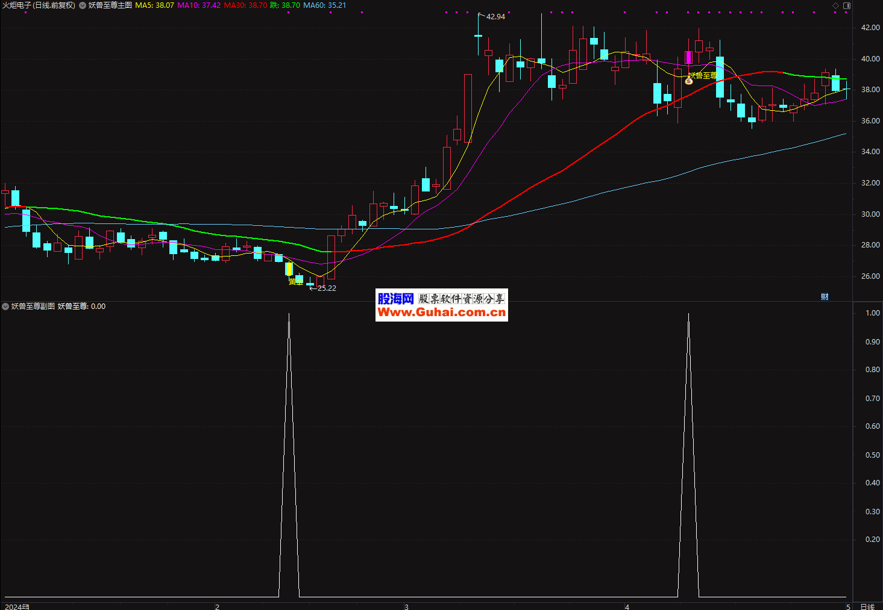Click the 36.00 price axis label
This screenshot has height=610, width=883.
coord(870,121)
